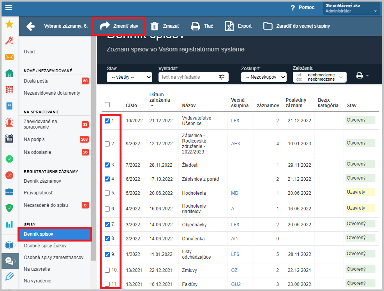Image resolution: width=384 pixels, height=291 pixels.
Task: Click Zmeniť stav to change status
Action: [119, 26]
